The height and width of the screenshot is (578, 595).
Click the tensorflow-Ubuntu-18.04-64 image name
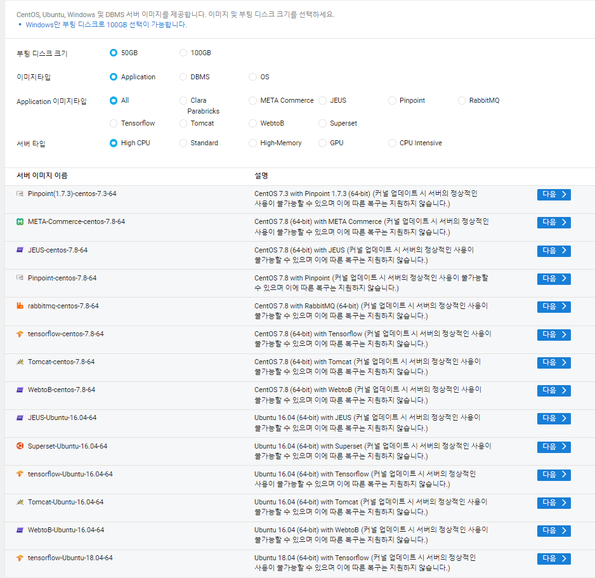[70, 558]
